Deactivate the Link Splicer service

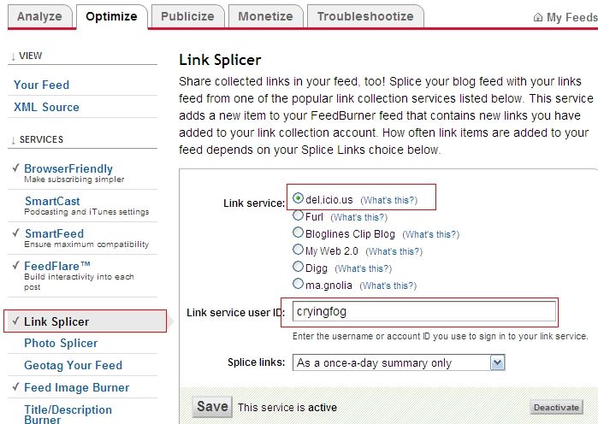pyautogui.click(x=556, y=407)
